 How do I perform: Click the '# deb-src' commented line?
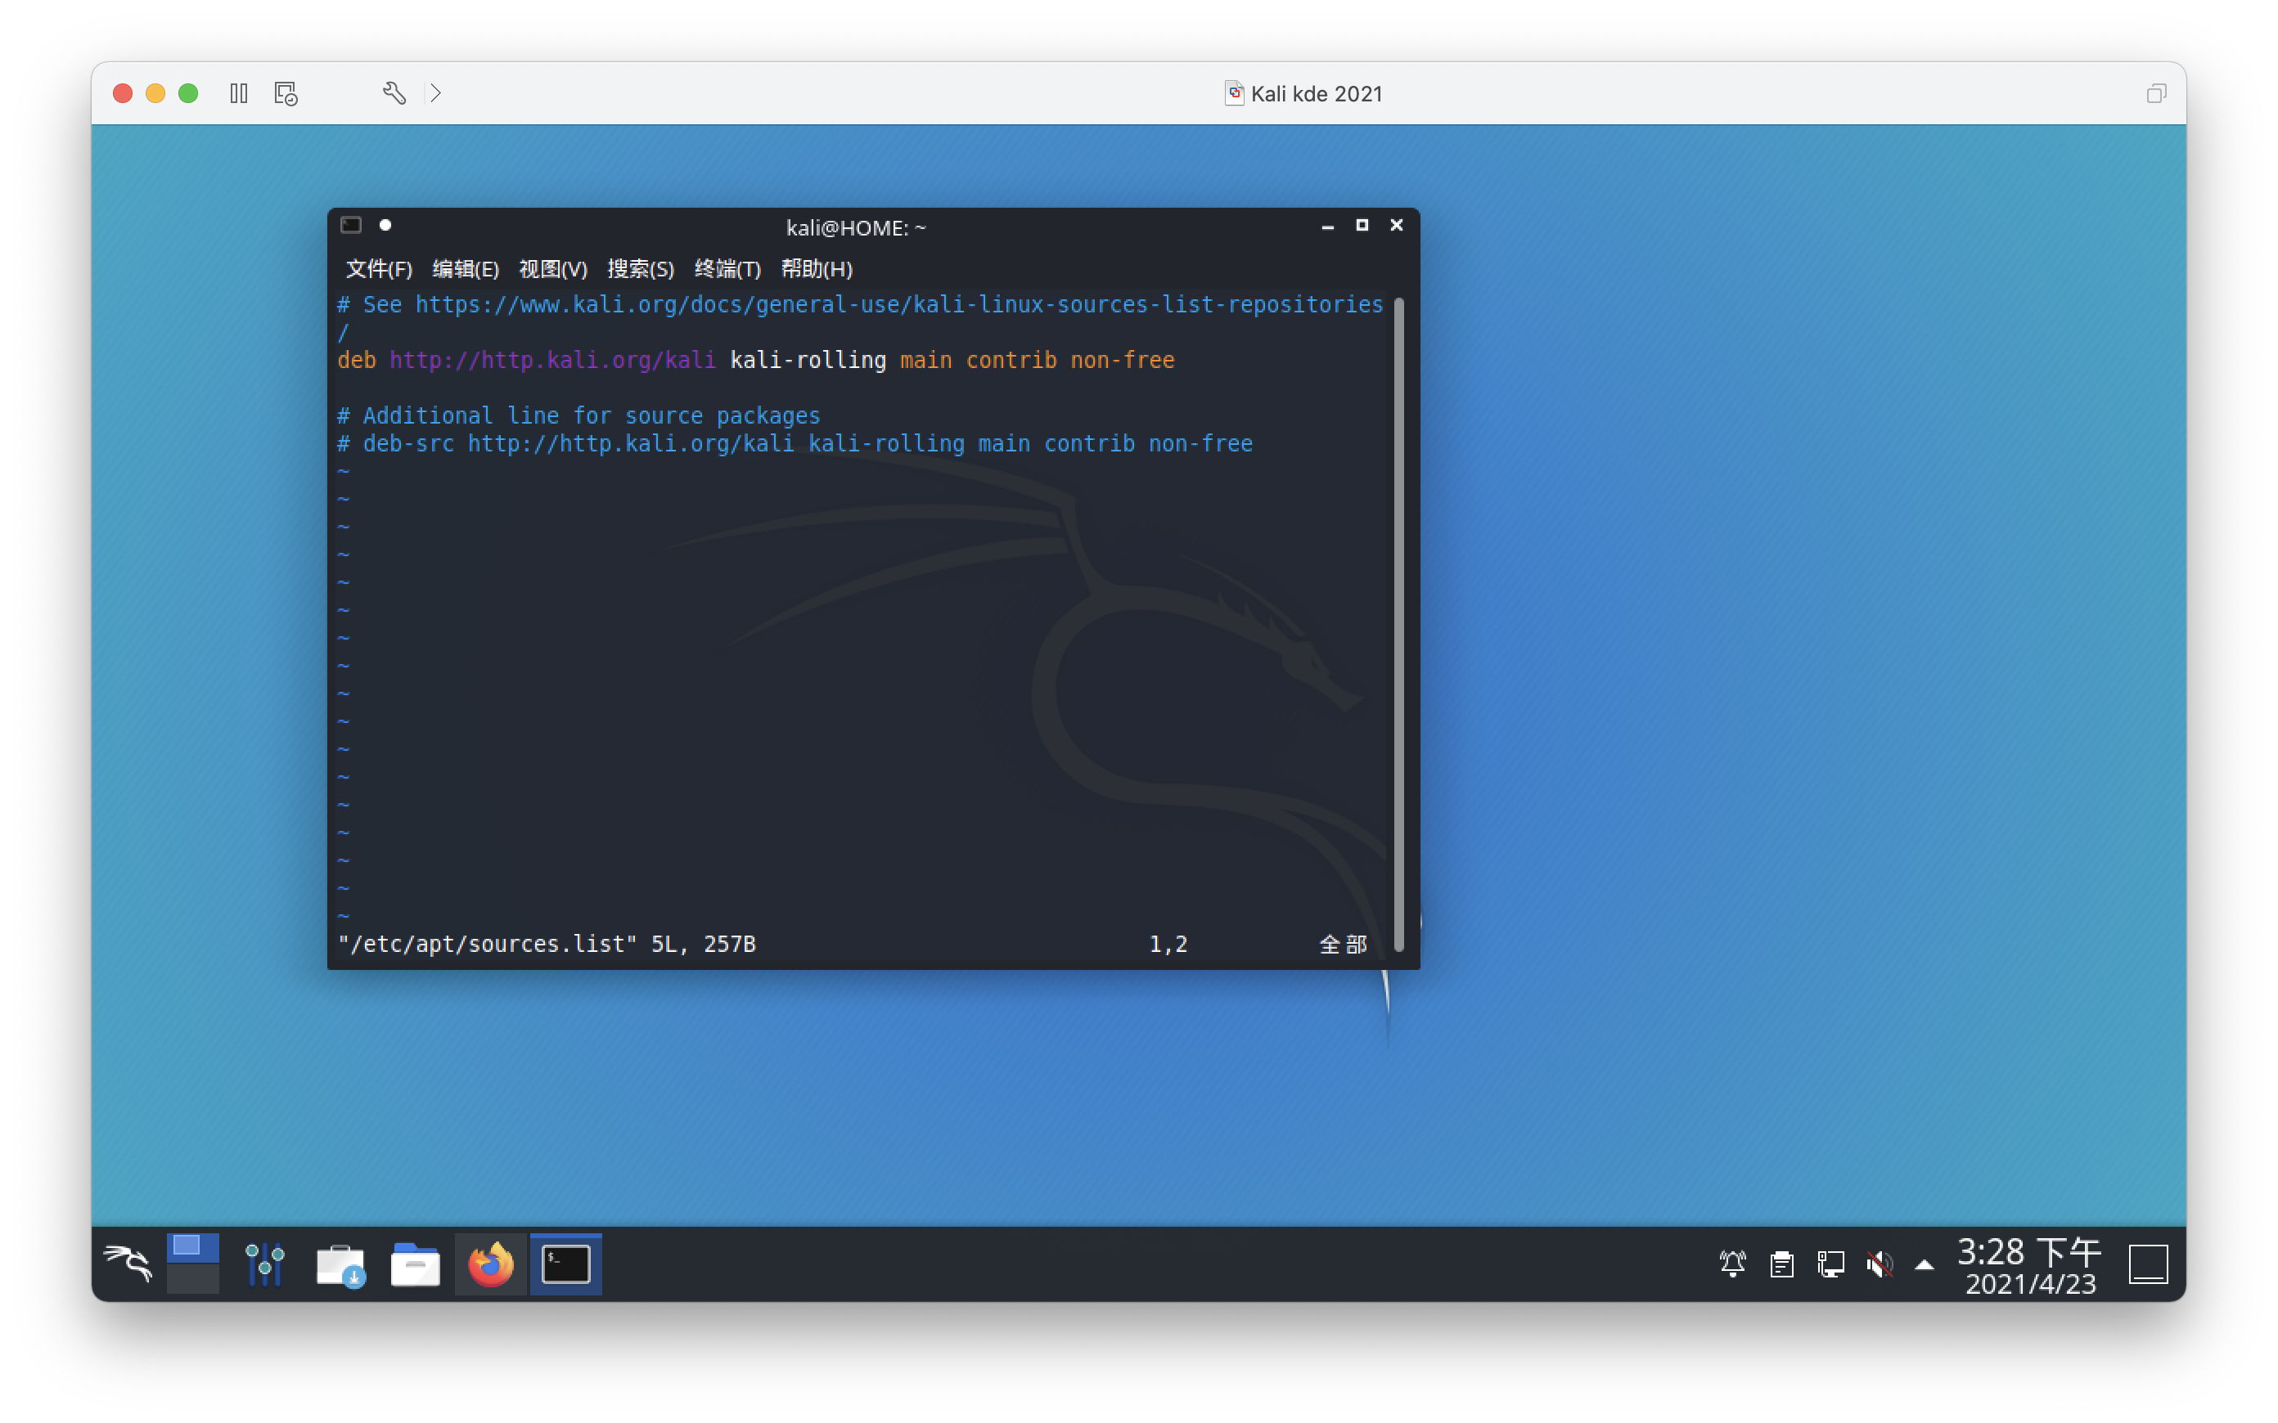point(795,443)
